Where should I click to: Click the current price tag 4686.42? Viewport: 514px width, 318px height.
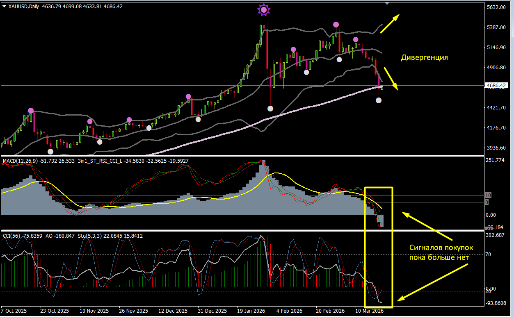pyautogui.click(x=496, y=86)
